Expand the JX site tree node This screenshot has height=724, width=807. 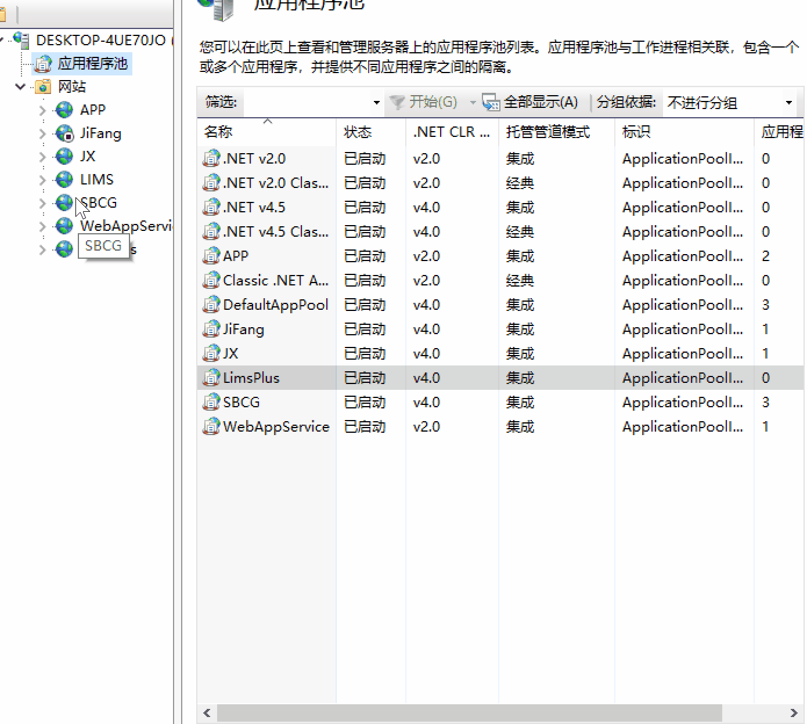42,157
